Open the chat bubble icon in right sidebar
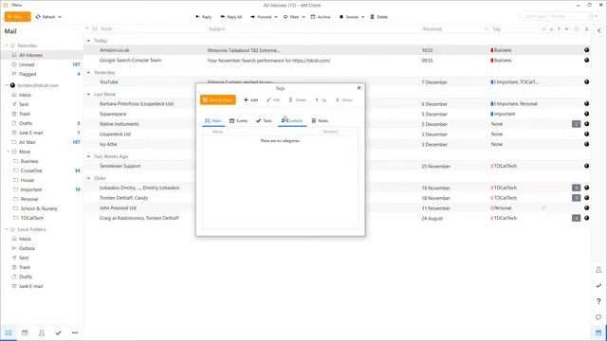607x341 pixels. pos(598,317)
